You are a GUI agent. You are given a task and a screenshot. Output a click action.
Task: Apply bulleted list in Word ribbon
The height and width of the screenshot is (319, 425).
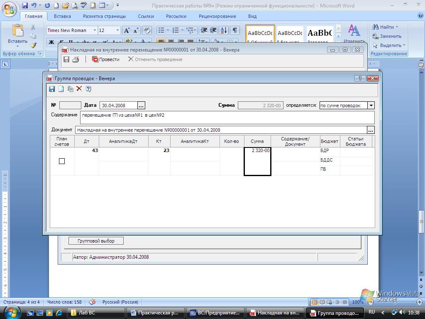click(x=161, y=30)
